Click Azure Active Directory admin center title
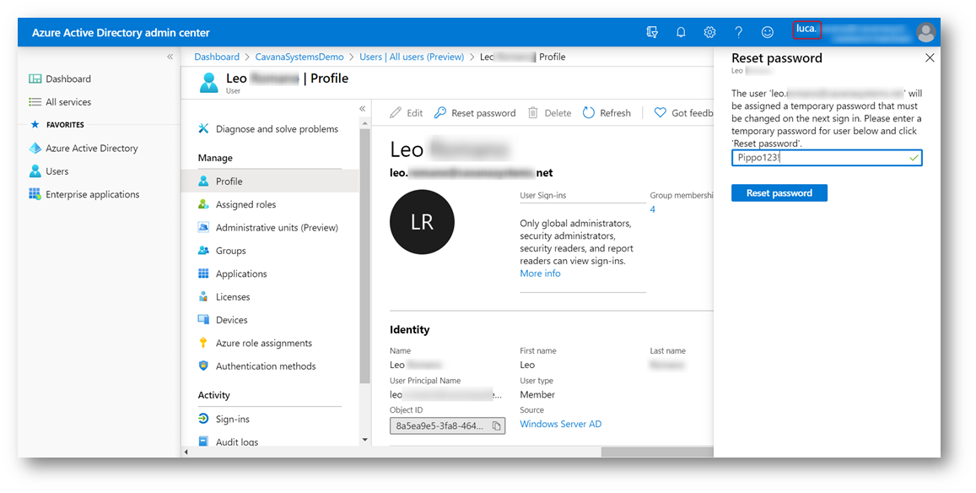976x493 pixels. (121, 32)
